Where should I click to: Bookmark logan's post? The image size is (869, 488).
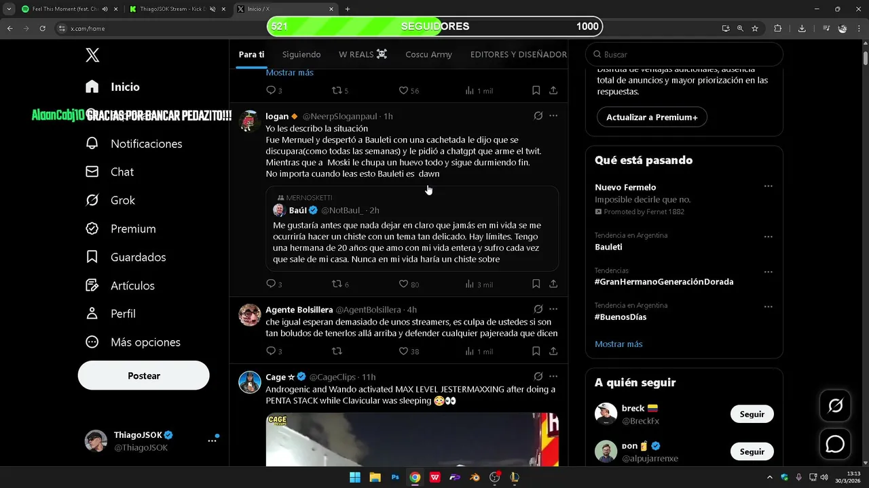tap(536, 284)
